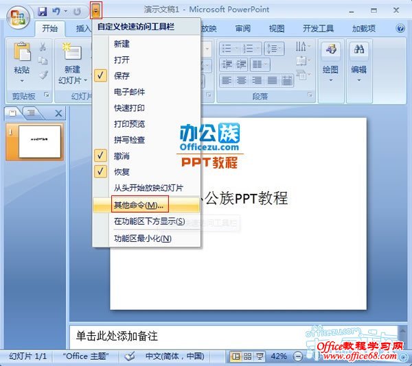Viewport: 412px width, 366px height.
Task: Enable 新建 in the quick access menu
Action: point(147,44)
